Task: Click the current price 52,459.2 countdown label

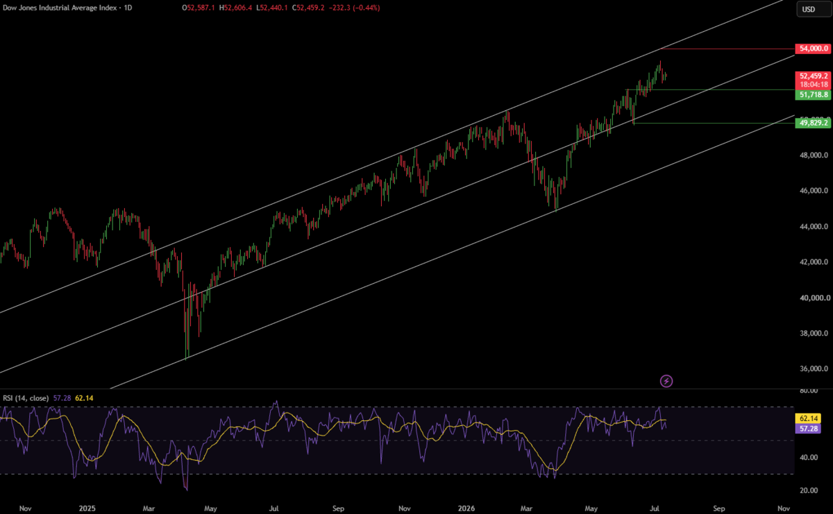Action: (x=813, y=79)
